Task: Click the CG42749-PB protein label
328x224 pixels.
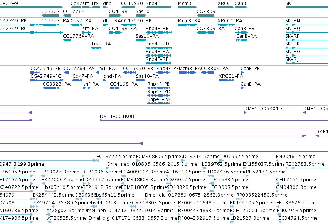Action: (45, 69)
